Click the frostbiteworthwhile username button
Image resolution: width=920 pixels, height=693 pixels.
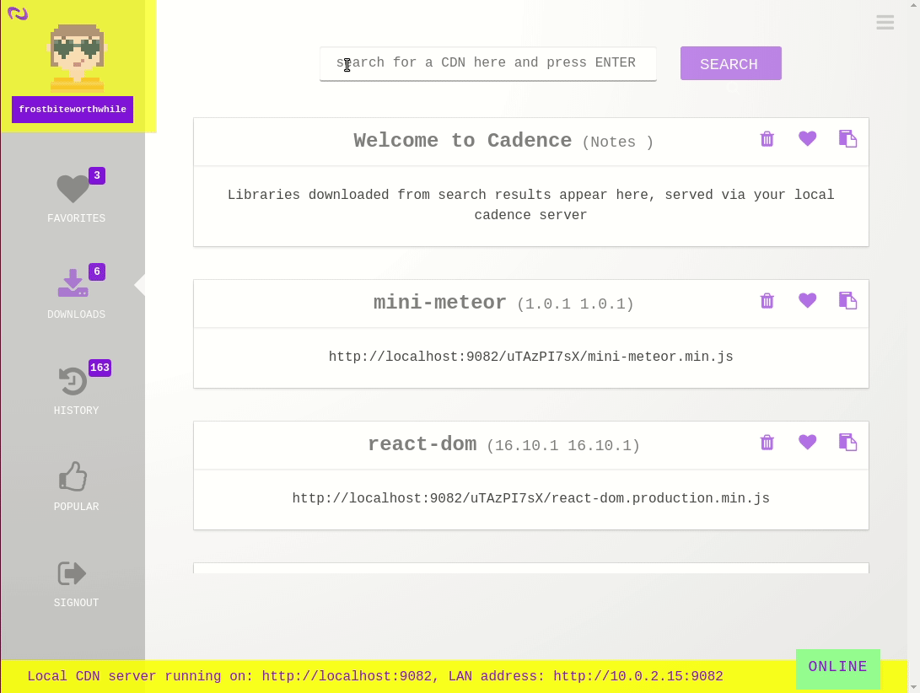[73, 109]
